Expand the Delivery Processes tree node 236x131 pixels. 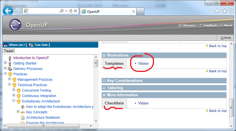click(5, 68)
